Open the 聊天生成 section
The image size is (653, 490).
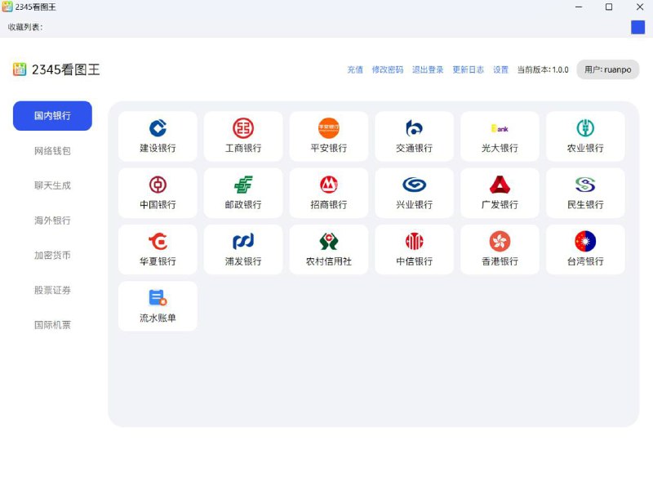coord(52,185)
